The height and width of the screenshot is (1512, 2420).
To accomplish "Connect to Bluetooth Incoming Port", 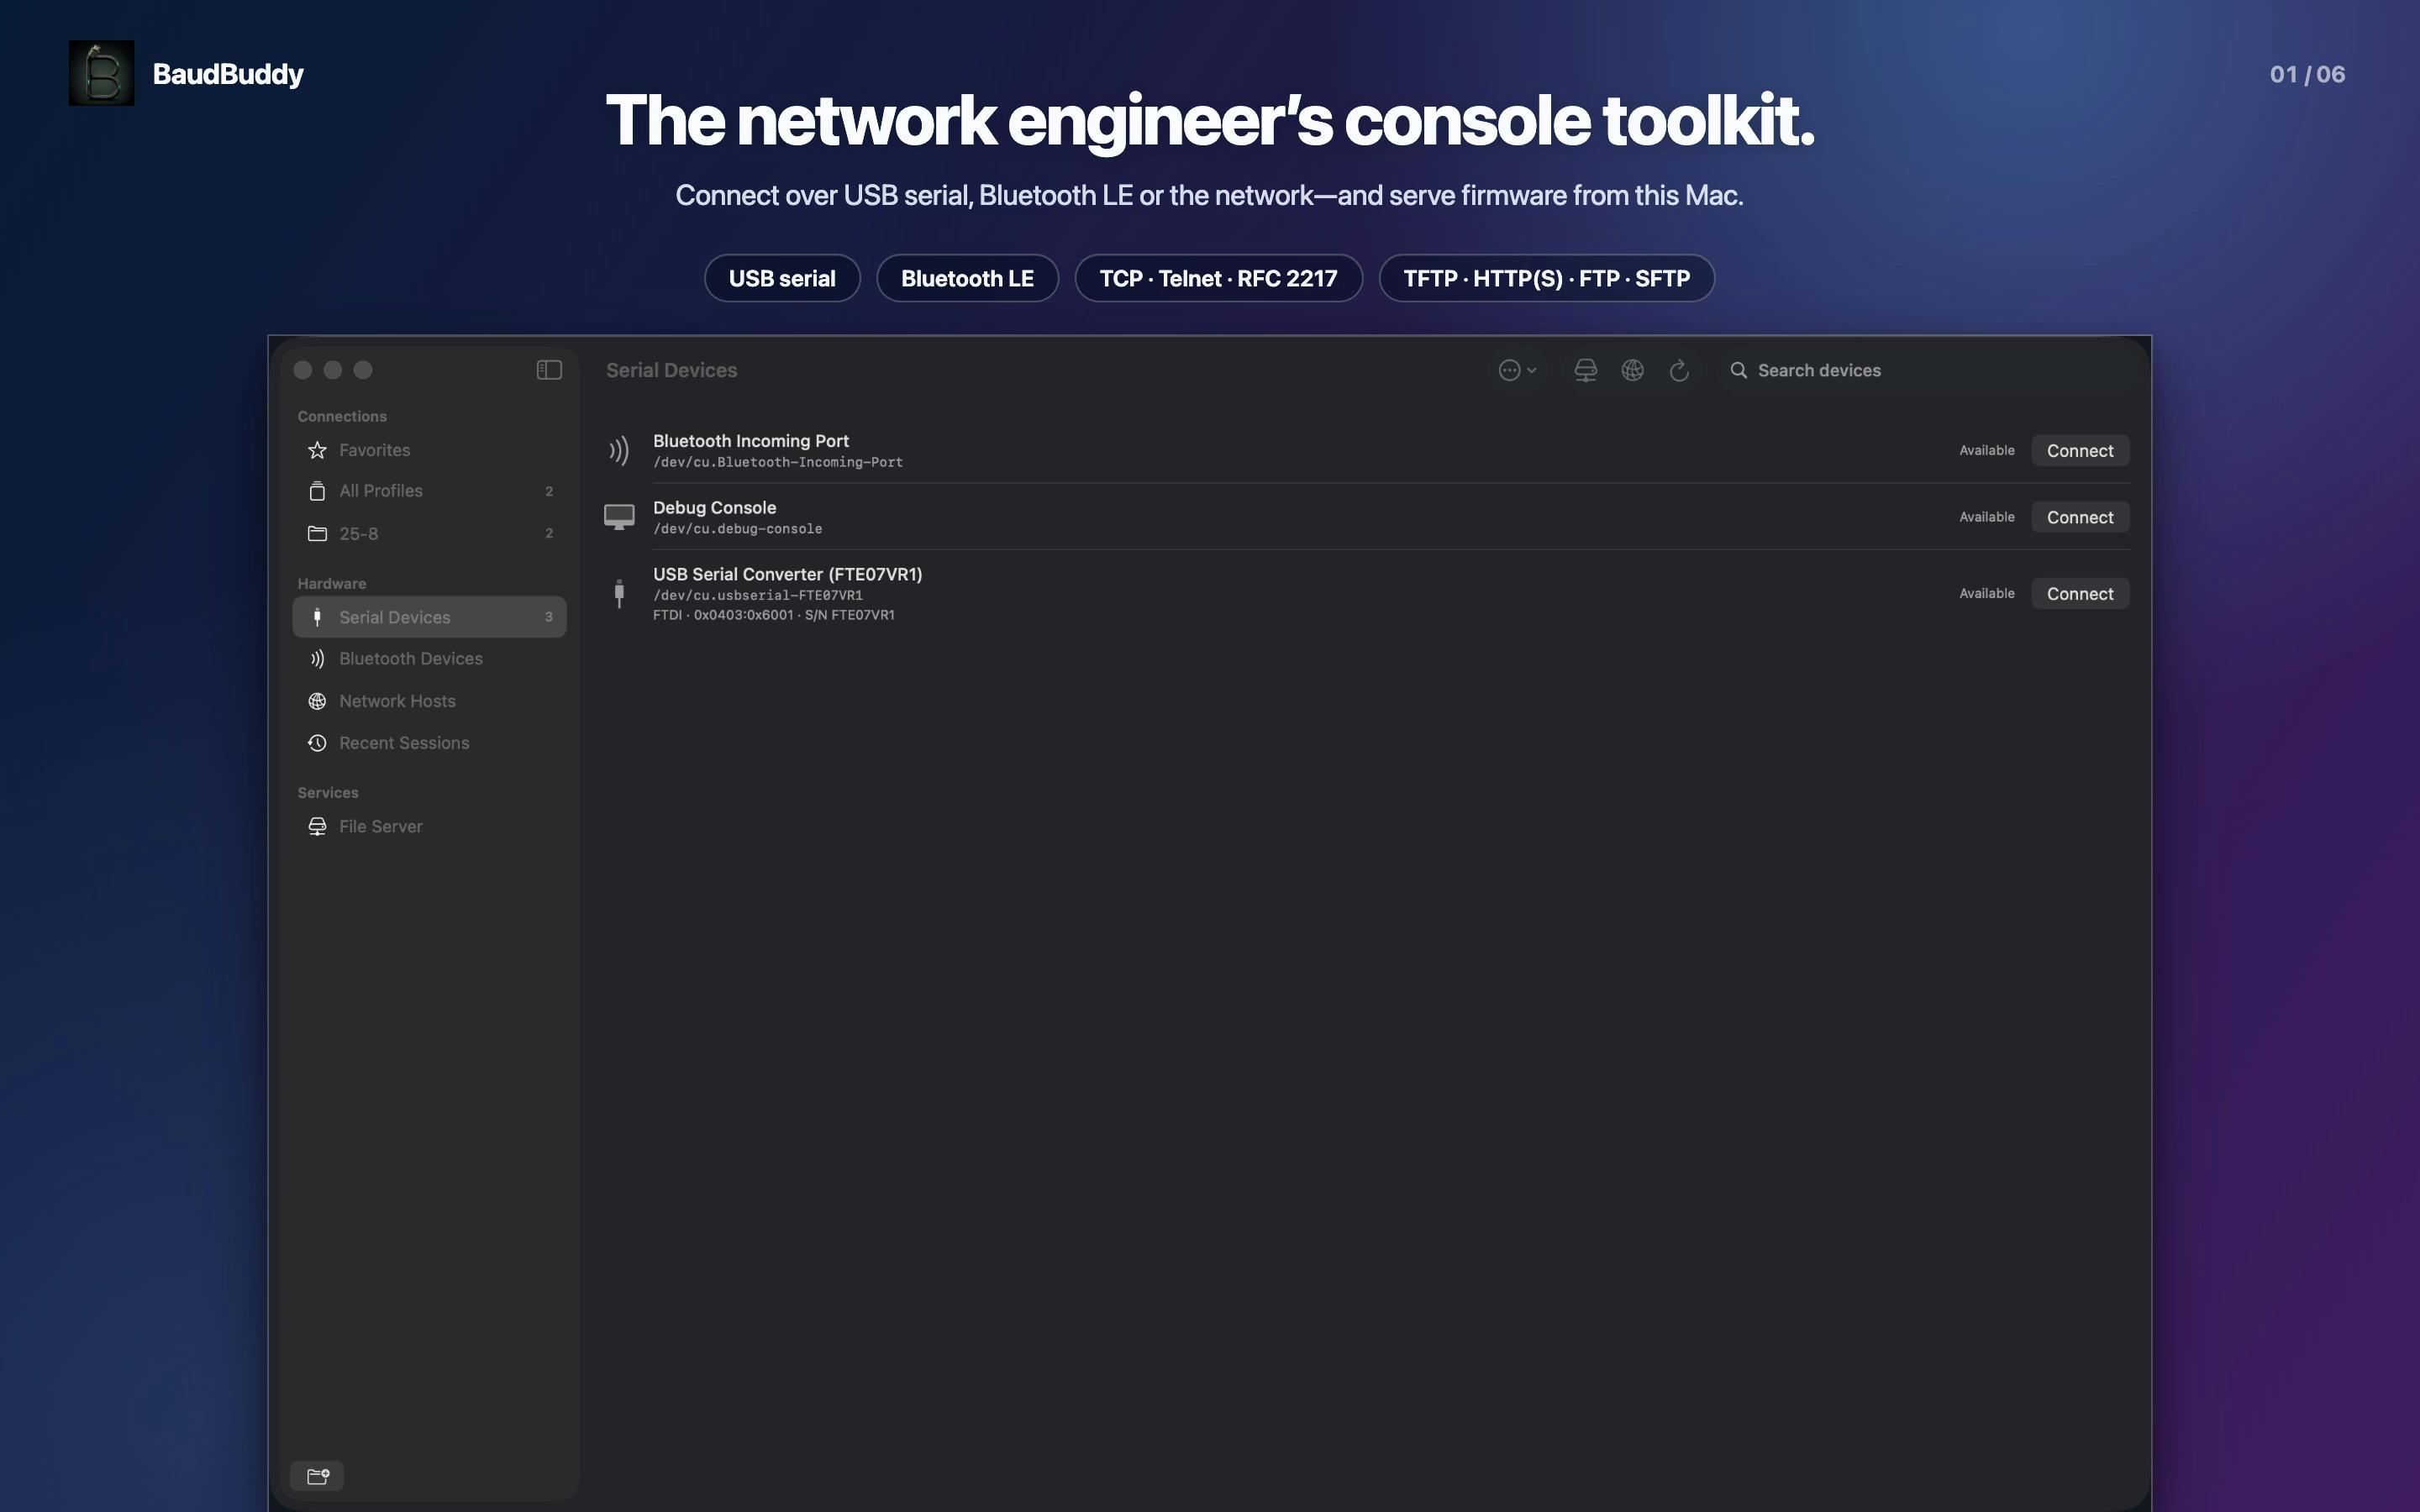I will click(x=2079, y=451).
